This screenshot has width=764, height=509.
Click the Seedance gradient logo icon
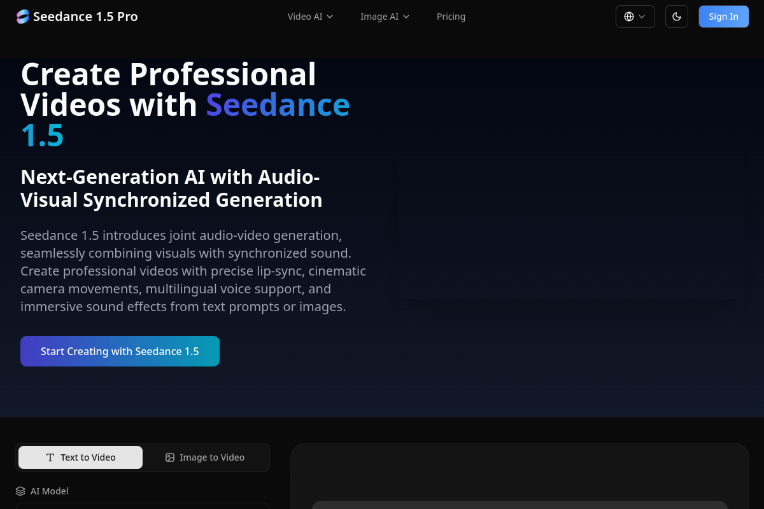pos(23,16)
